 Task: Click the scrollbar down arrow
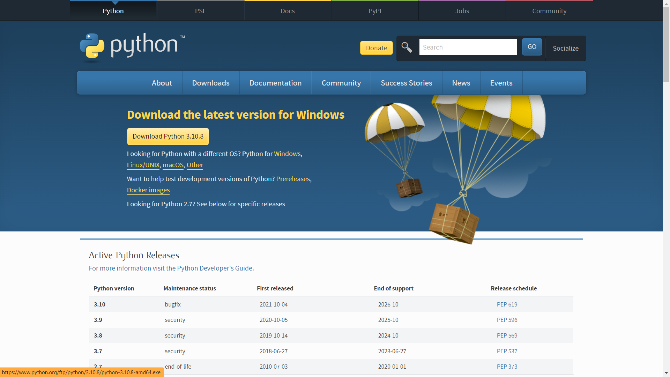tap(666, 373)
